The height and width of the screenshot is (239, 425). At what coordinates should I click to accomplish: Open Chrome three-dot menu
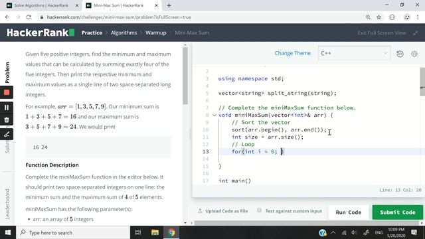418,17
